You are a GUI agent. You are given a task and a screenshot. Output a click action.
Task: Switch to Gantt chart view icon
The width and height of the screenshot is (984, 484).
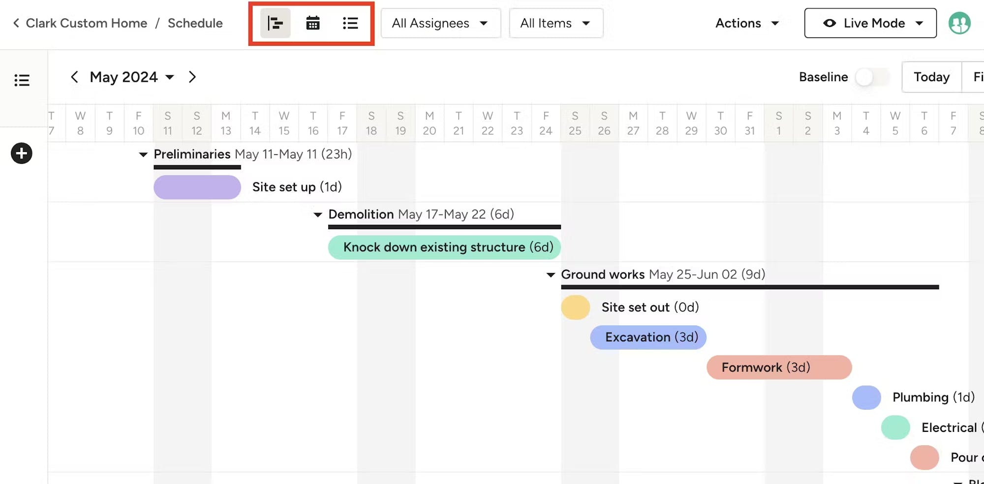pyautogui.click(x=275, y=23)
